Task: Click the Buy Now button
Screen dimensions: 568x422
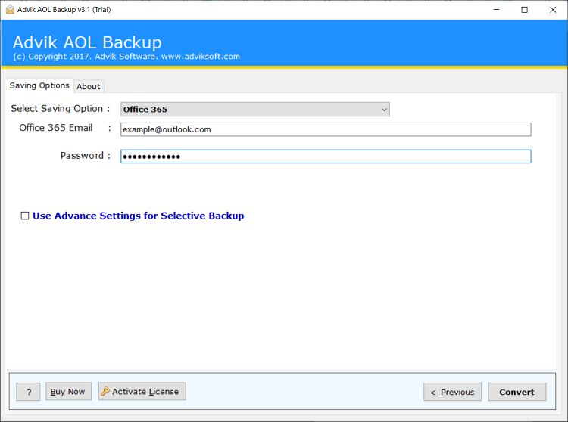Action: [68, 391]
